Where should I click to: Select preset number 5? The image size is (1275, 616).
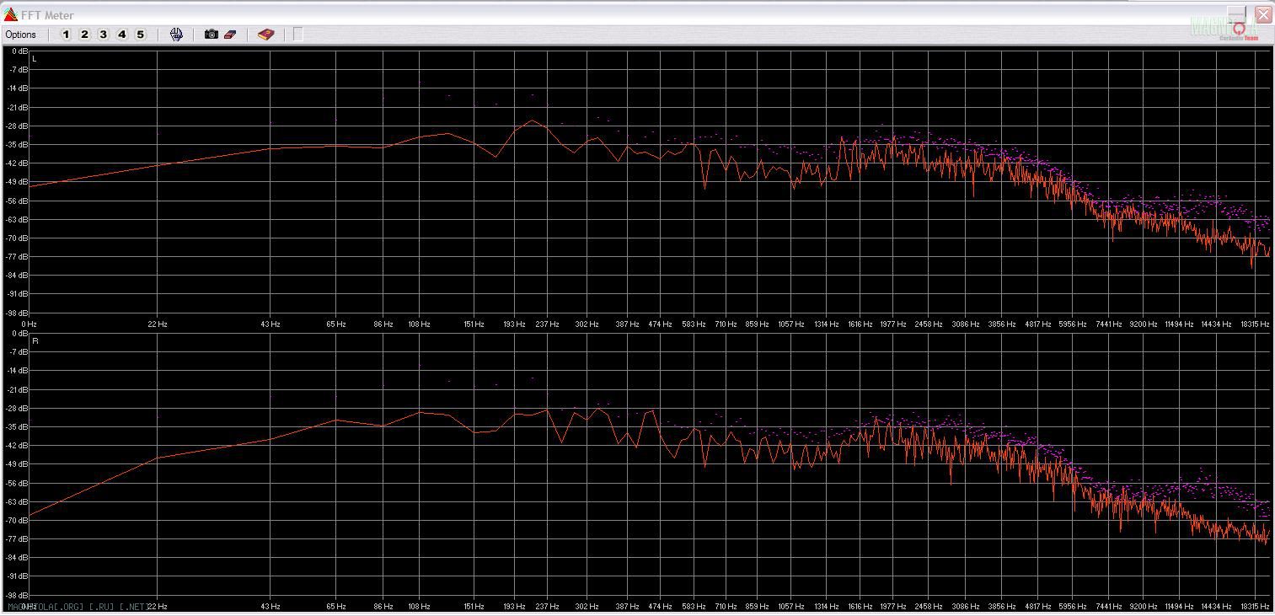[x=140, y=35]
